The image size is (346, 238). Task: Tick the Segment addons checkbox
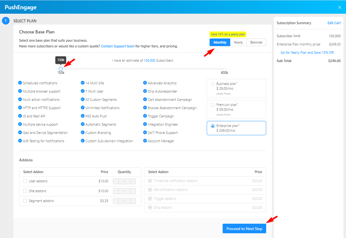click(x=25, y=201)
